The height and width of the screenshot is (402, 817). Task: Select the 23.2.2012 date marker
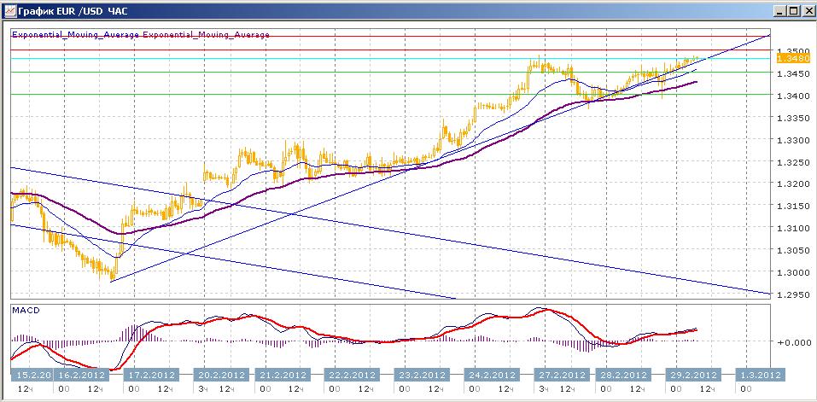422,375
